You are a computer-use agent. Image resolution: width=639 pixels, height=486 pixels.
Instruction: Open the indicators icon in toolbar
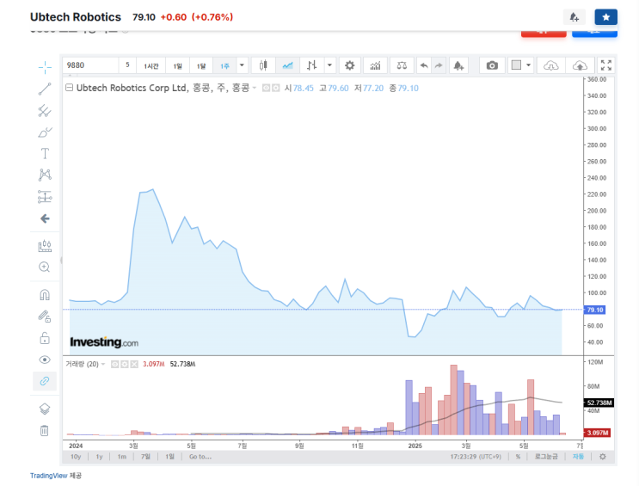click(x=375, y=65)
